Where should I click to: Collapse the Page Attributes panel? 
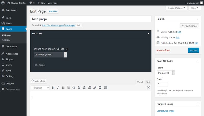click(x=198, y=61)
